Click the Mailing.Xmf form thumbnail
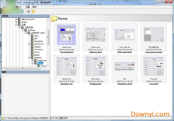The image size is (174, 121). coord(95,67)
